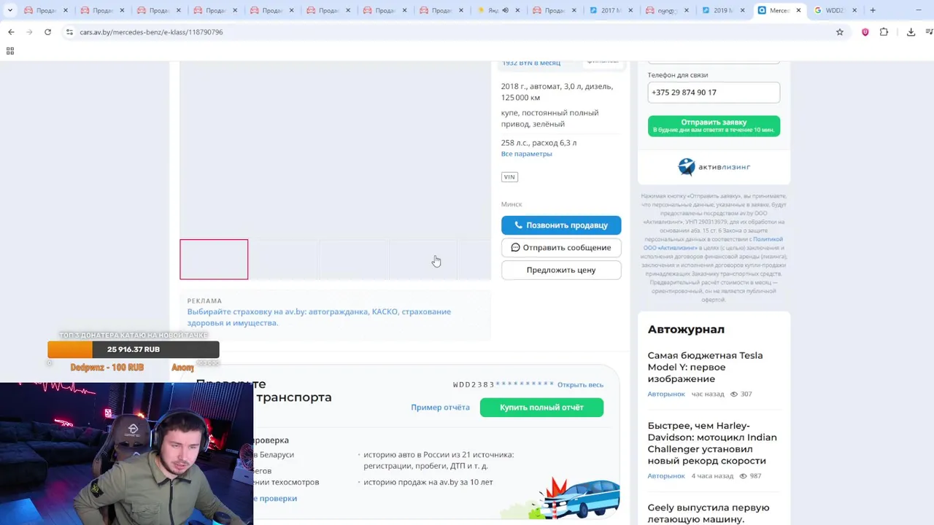Image resolution: width=934 pixels, height=525 pixels.
Task: Select text 258 л.с., расход 6,3 л
Action: [539, 143]
